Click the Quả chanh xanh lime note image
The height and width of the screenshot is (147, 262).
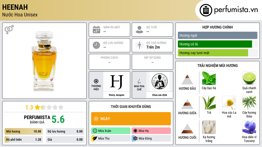[x=249, y=78]
